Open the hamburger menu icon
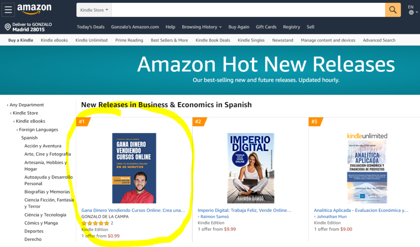420x247 pixels. (x=8, y=10)
